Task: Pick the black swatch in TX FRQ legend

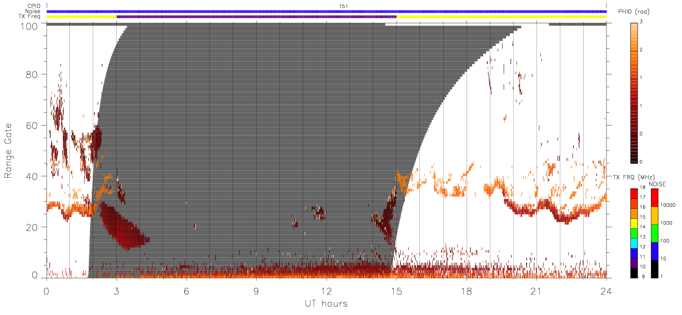Action: (x=634, y=273)
